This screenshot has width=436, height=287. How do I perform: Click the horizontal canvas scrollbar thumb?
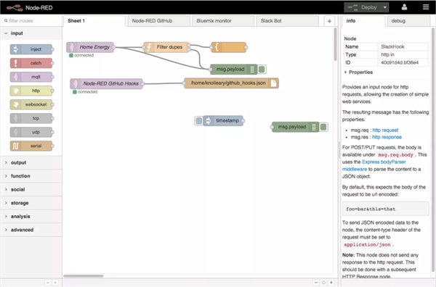[84, 276]
